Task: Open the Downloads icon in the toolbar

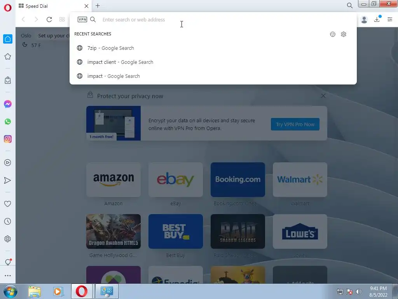Action: pos(377,19)
